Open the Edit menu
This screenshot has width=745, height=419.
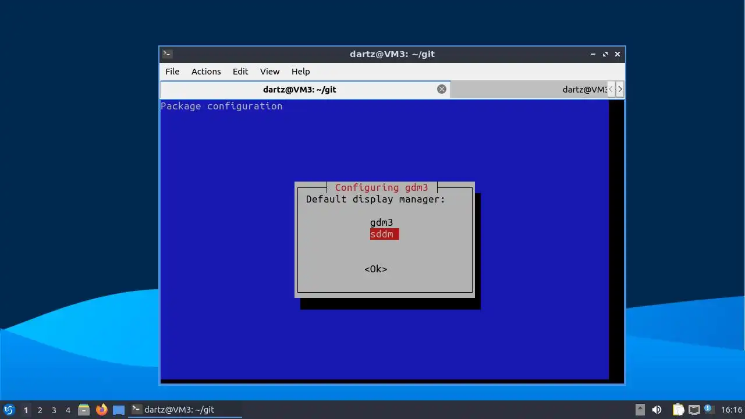[x=240, y=72]
